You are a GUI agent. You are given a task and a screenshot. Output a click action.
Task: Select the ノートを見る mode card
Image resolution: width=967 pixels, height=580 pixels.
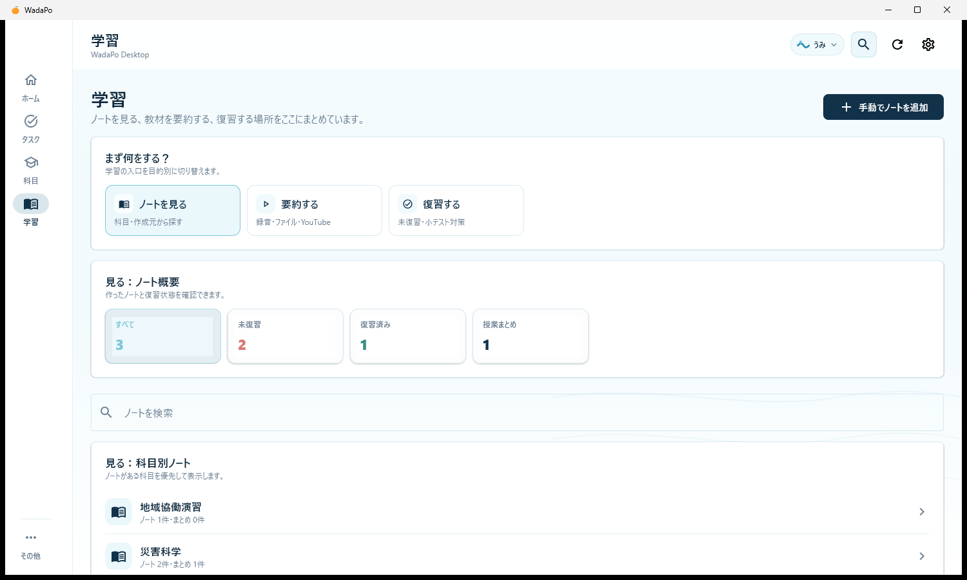(173, 211)
